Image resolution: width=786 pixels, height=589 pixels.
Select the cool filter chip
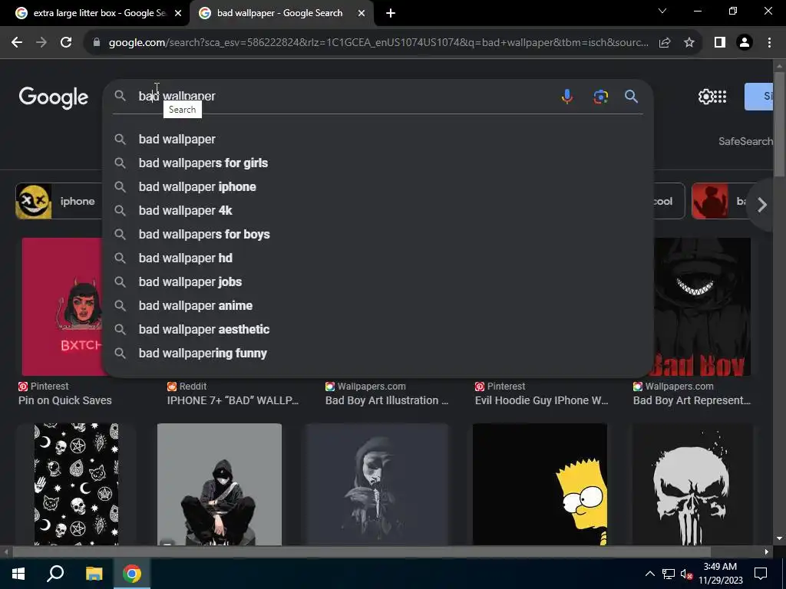[669, 202]
